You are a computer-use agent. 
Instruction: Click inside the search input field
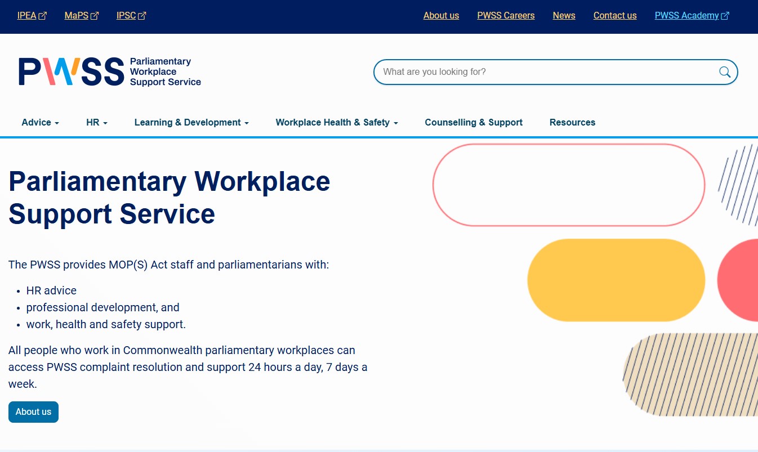pos(535,71)
